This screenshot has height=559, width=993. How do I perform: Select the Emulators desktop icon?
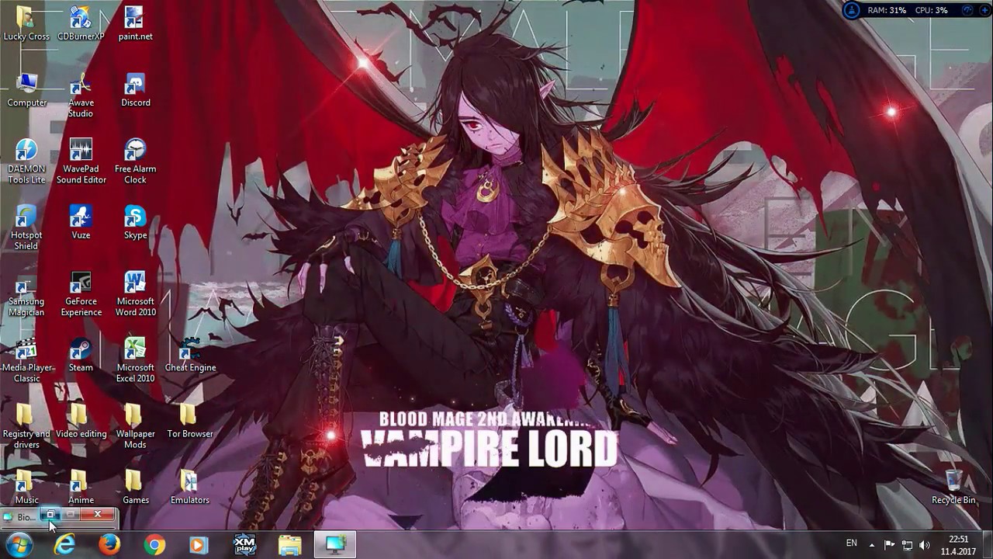pos(190,487)
